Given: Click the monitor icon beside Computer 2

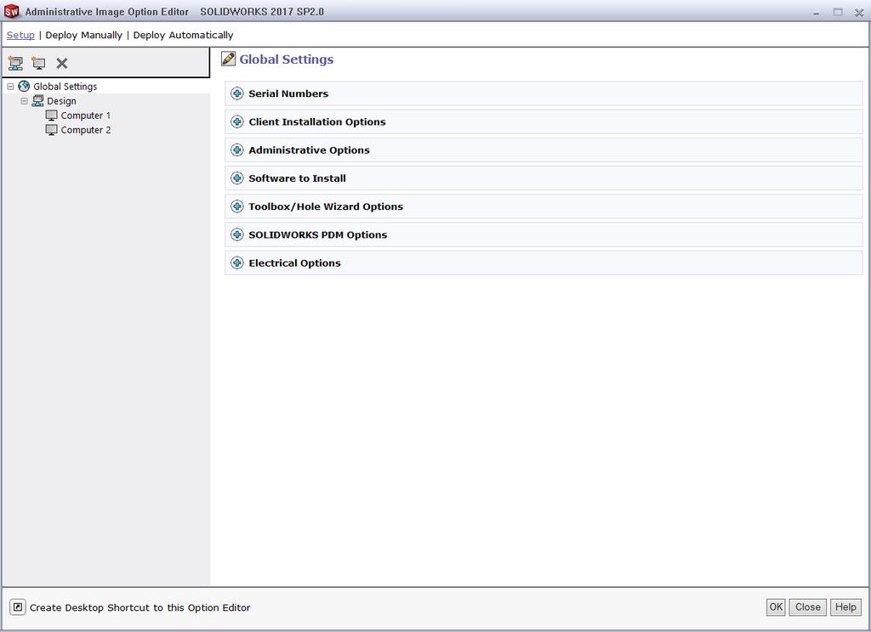Looking at the screenshot, I should pyautogui.click(x=52, y=130).
